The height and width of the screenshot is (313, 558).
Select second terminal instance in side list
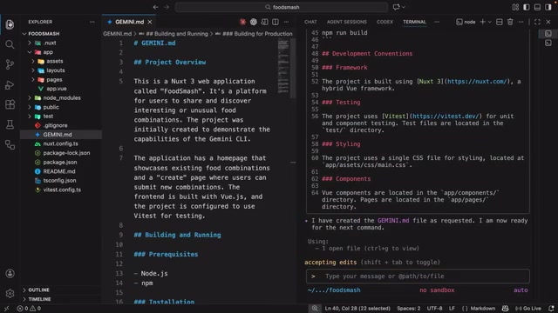[x=548, y=43]
